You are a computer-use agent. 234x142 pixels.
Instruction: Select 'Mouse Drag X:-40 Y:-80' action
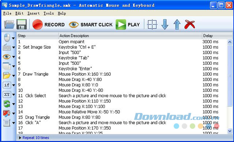(81, 90)
